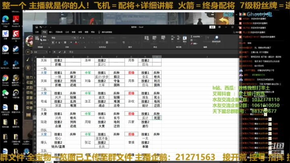Click the trash can icon in game sidebar
Image resolution: width=290 pixels, height=163 pixels.
click(28, 68)
